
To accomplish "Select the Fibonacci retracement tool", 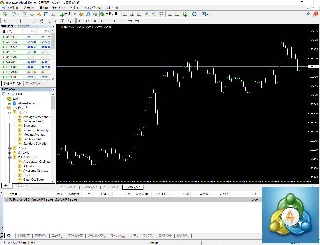I will tap(49, 21).
